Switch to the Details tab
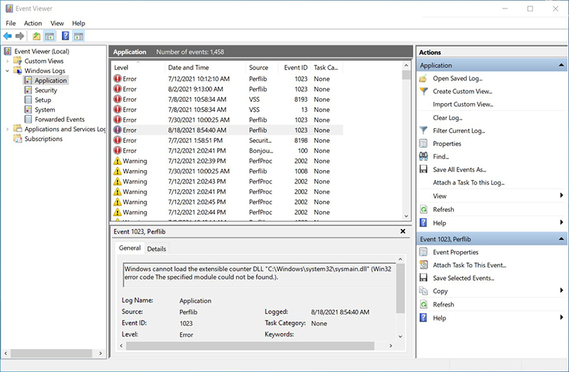Image resolution: width=569 pixels, height=372 pixels. tap(156, 249)
